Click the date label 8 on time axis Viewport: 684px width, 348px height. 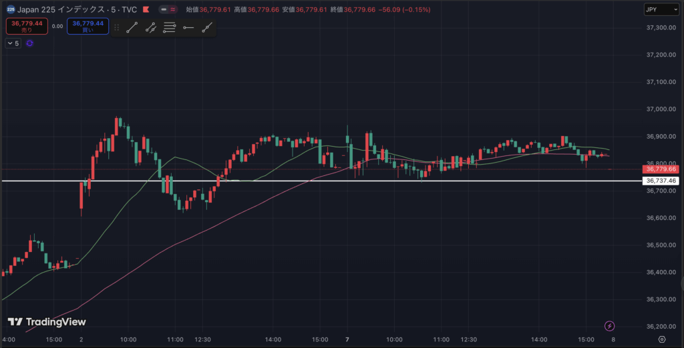tap(613, 339)
